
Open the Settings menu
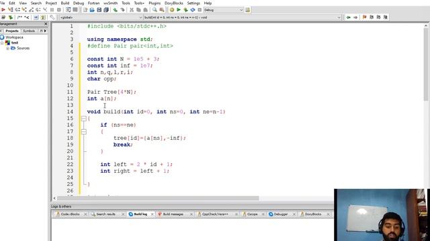193,3
